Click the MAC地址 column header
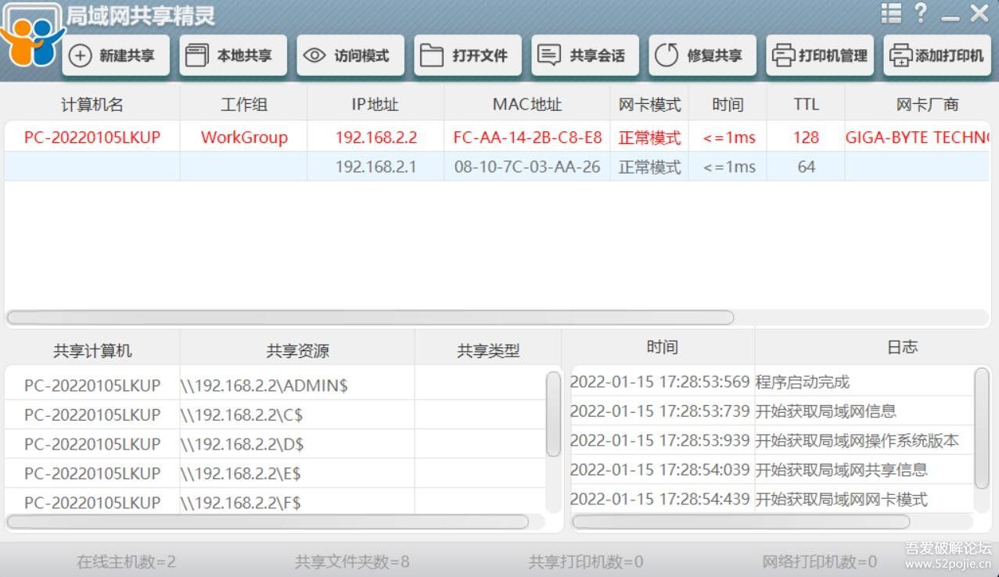 point(526,105)
